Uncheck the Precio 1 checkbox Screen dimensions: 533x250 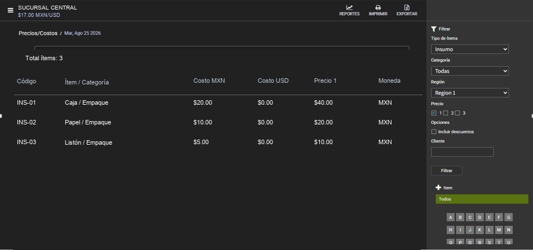tap(434, 113)
